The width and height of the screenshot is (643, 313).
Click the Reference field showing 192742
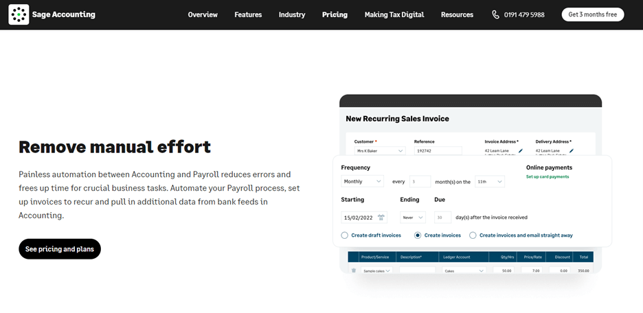(438, 151)
